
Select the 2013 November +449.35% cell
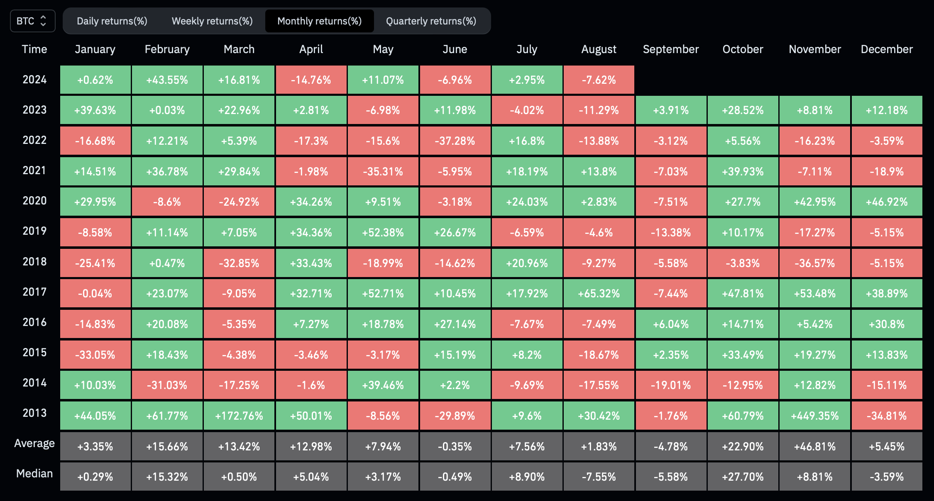click(815, 416)
